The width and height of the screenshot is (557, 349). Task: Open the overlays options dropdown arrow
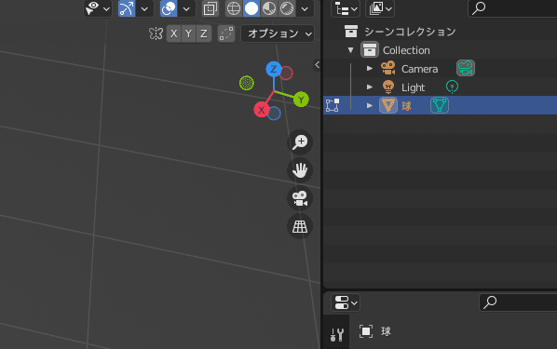click(186, 8)
